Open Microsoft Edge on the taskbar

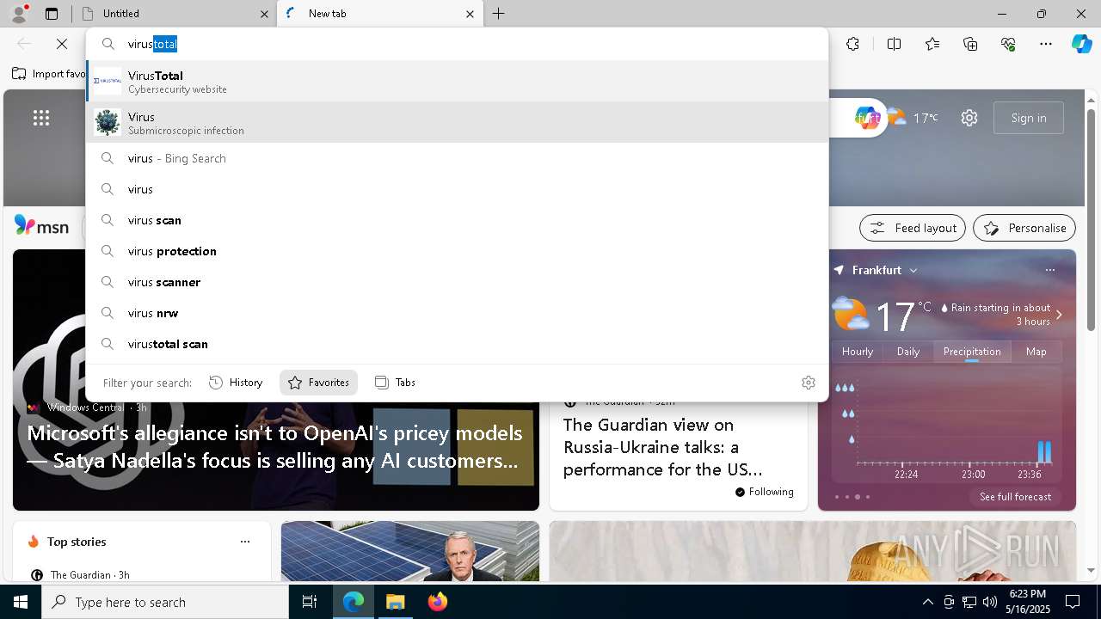click(354, 602)
